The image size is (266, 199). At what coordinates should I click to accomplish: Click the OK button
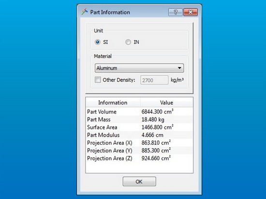point(139,182)
